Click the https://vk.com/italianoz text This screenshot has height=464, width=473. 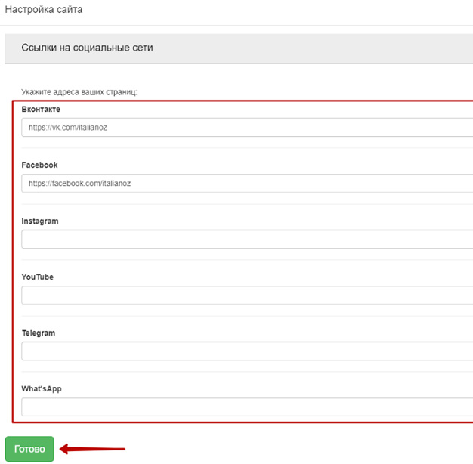[x=68, y=128]
